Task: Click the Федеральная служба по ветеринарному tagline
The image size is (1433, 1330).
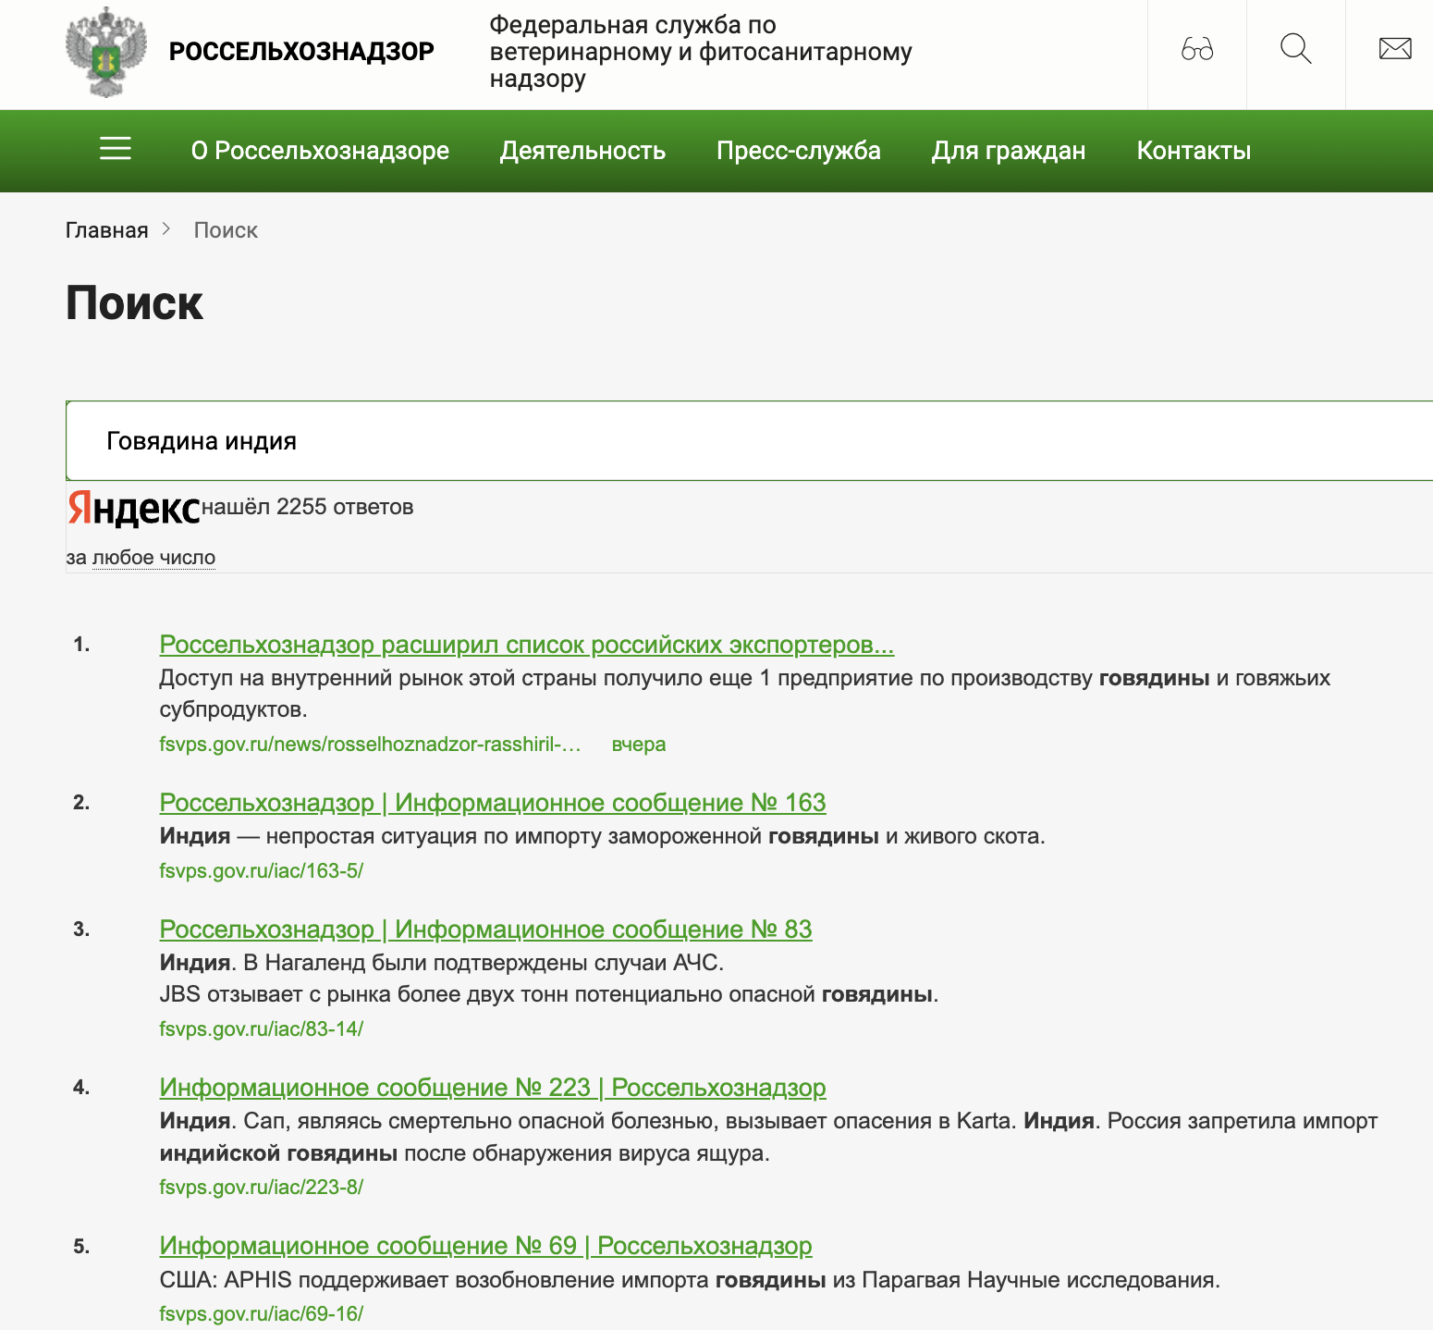Action: point(701,52)
